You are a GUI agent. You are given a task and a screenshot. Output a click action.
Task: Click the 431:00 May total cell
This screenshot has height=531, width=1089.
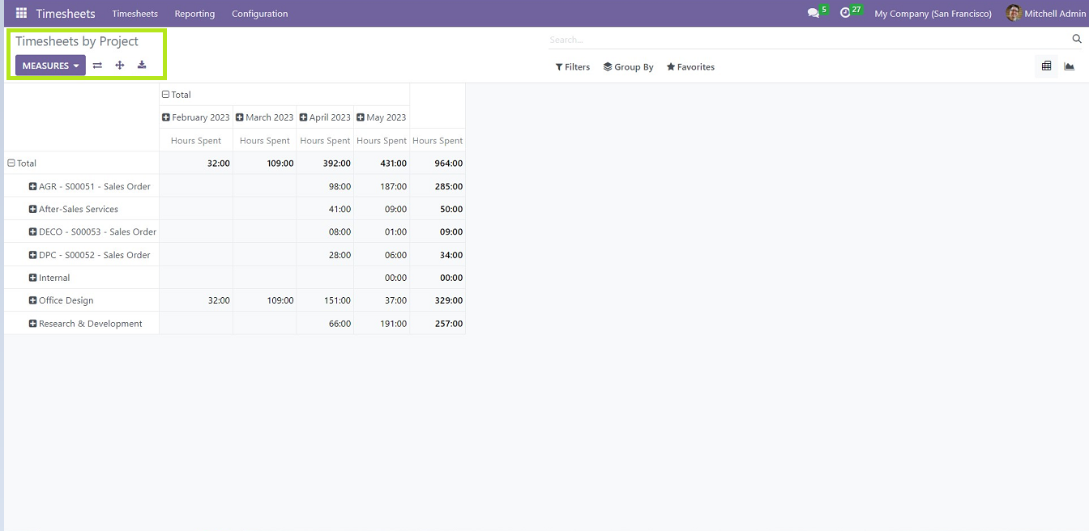(x=382, y=163)
